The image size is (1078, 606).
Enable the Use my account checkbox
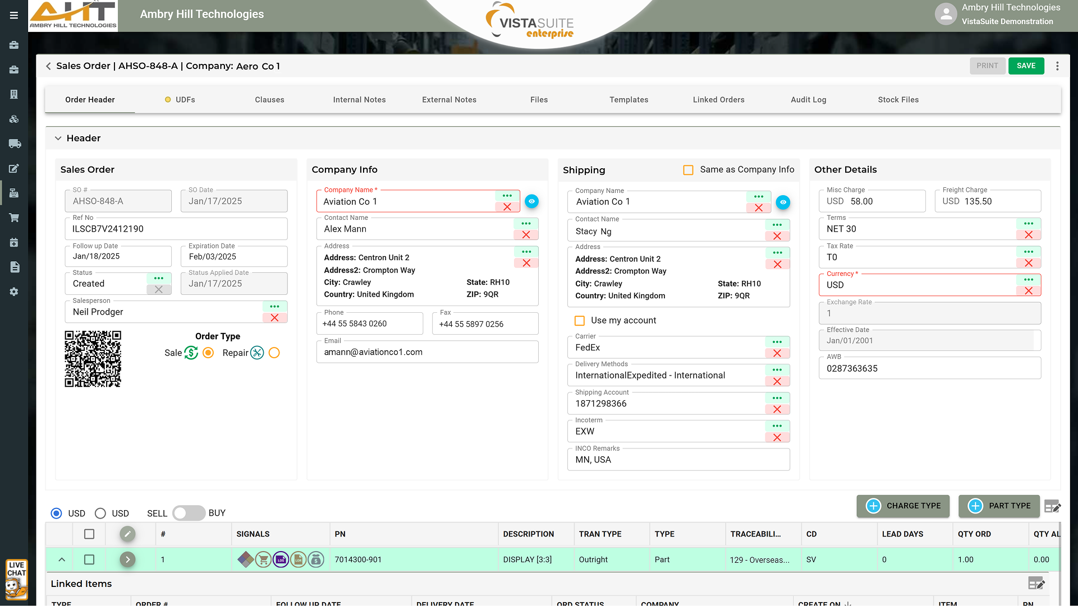click(580, 321)
